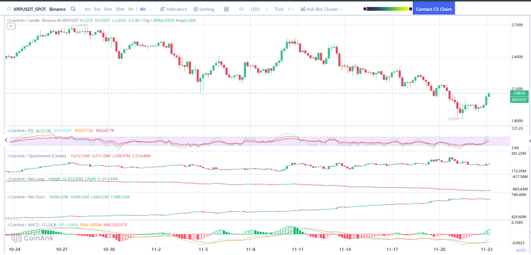Collapse the candle legend with the chevron box
Image resolution: width=531 pixels, height=255 pixels.
pos(10,26)
